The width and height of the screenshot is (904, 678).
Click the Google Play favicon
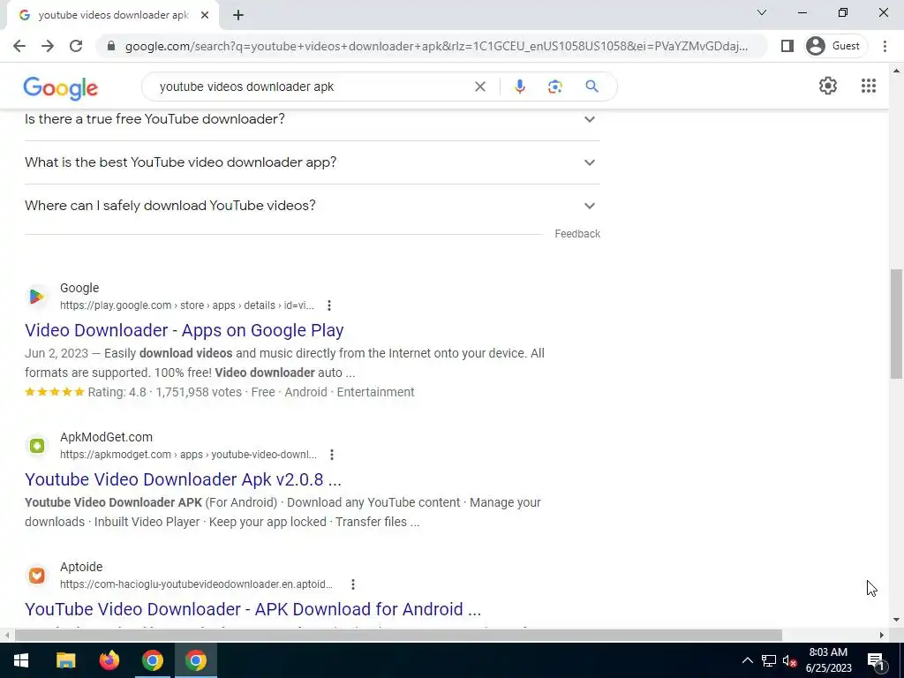coord(37,297)
